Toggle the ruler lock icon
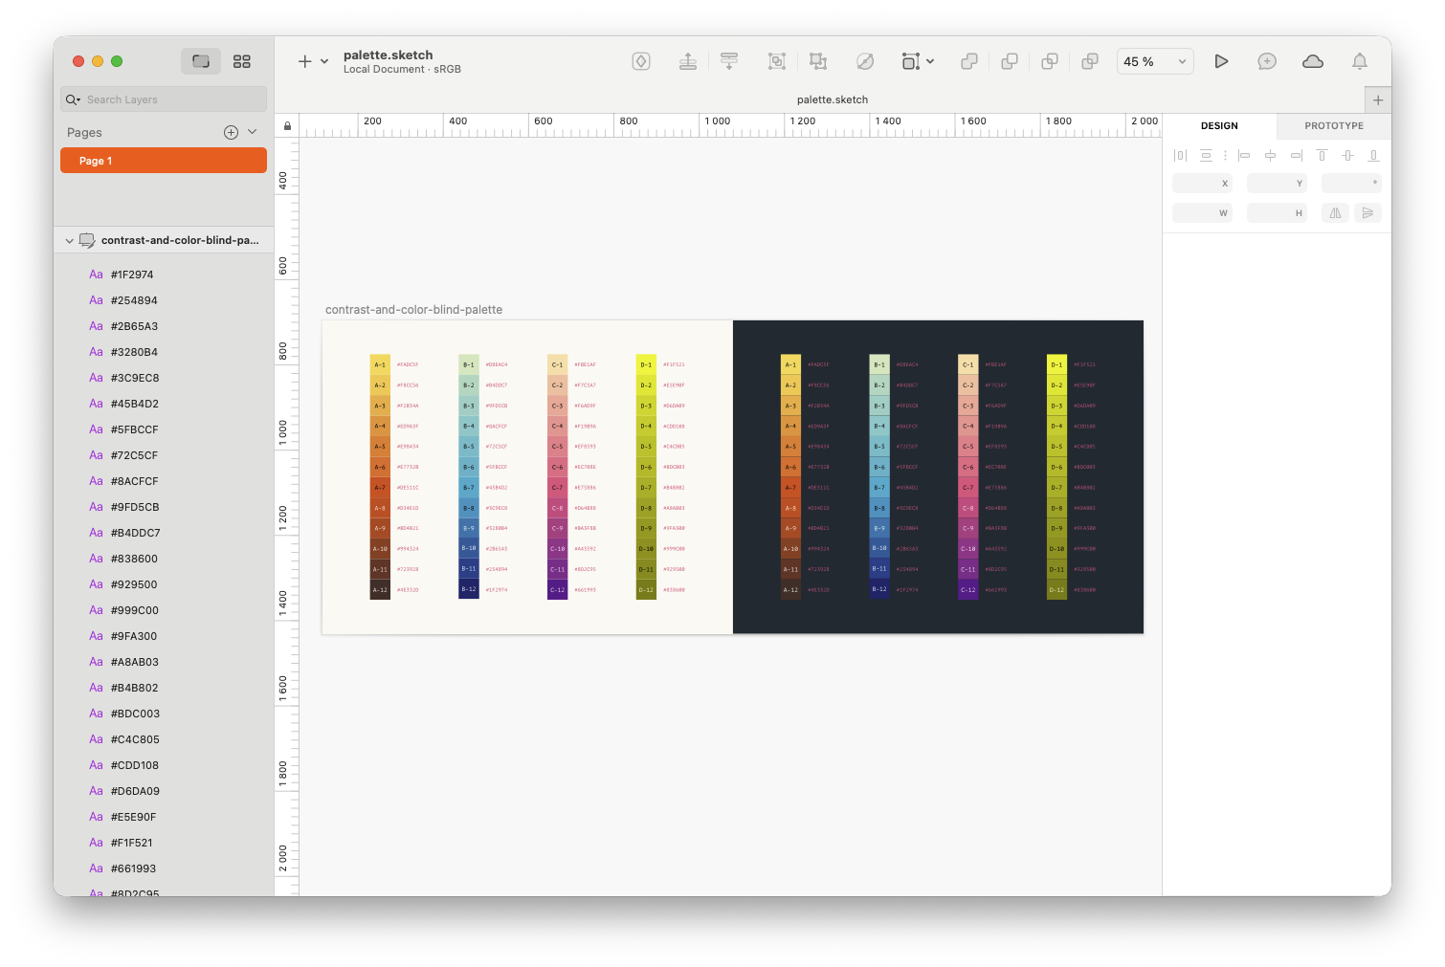This screenshot has height=967, width=1445. (x=287, y=125)
